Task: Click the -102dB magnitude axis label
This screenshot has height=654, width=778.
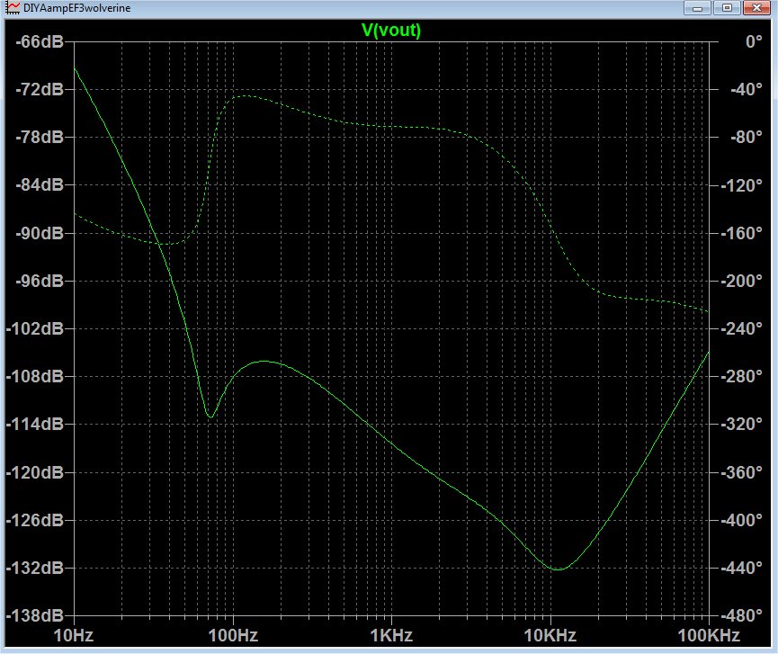Action: coord(35,328)
